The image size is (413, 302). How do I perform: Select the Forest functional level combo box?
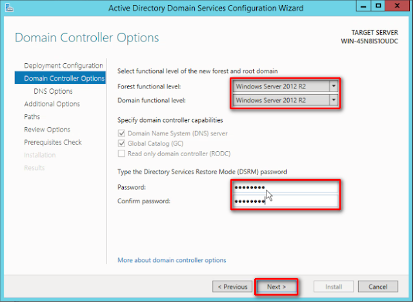[x=285, y=86]
